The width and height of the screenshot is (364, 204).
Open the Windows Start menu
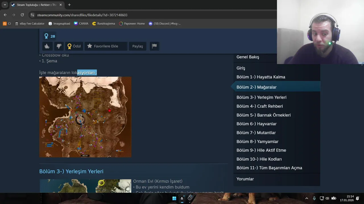pos(174,198)
